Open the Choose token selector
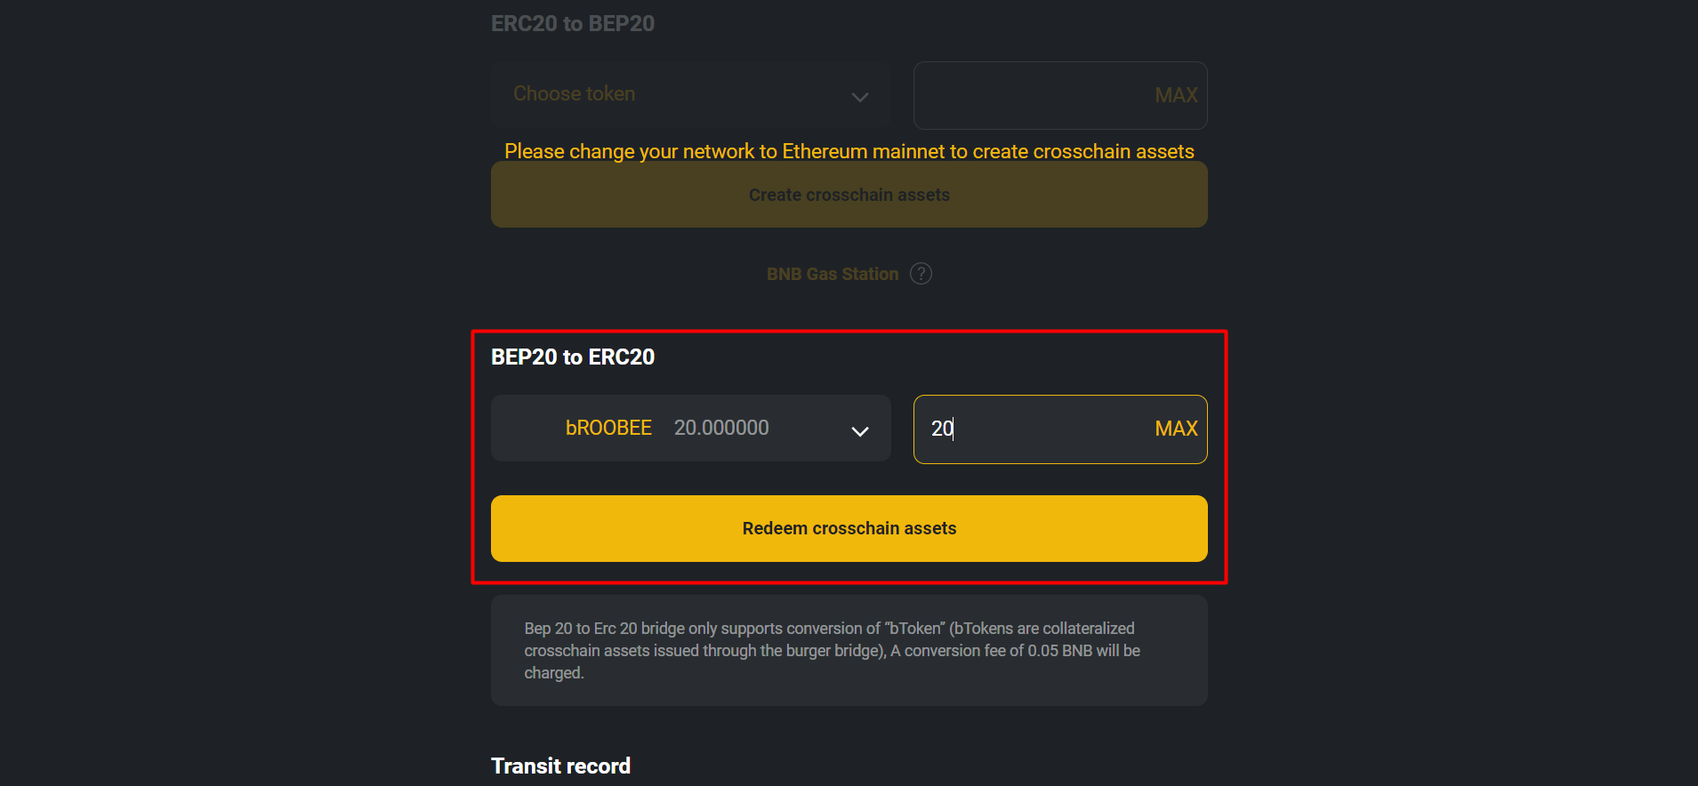This screenshot has height=786, width=1698. [691, 95]
